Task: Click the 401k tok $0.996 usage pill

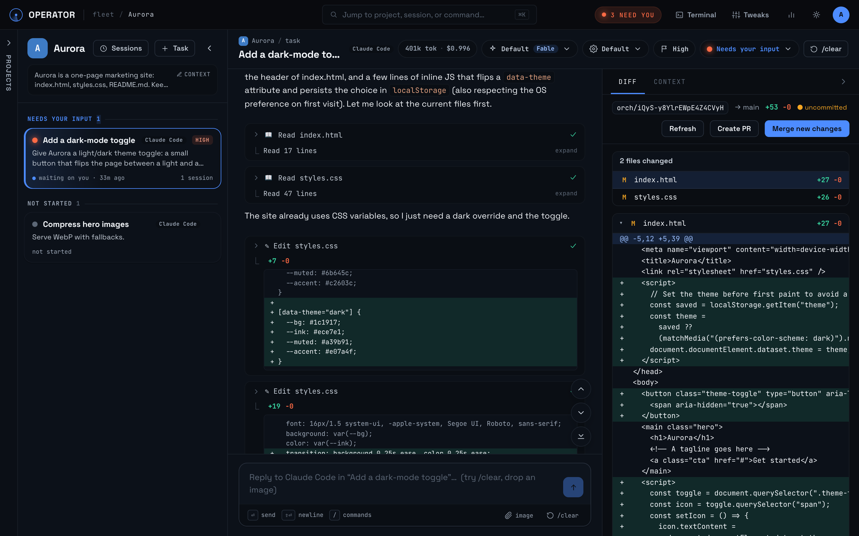Action: 437,49
